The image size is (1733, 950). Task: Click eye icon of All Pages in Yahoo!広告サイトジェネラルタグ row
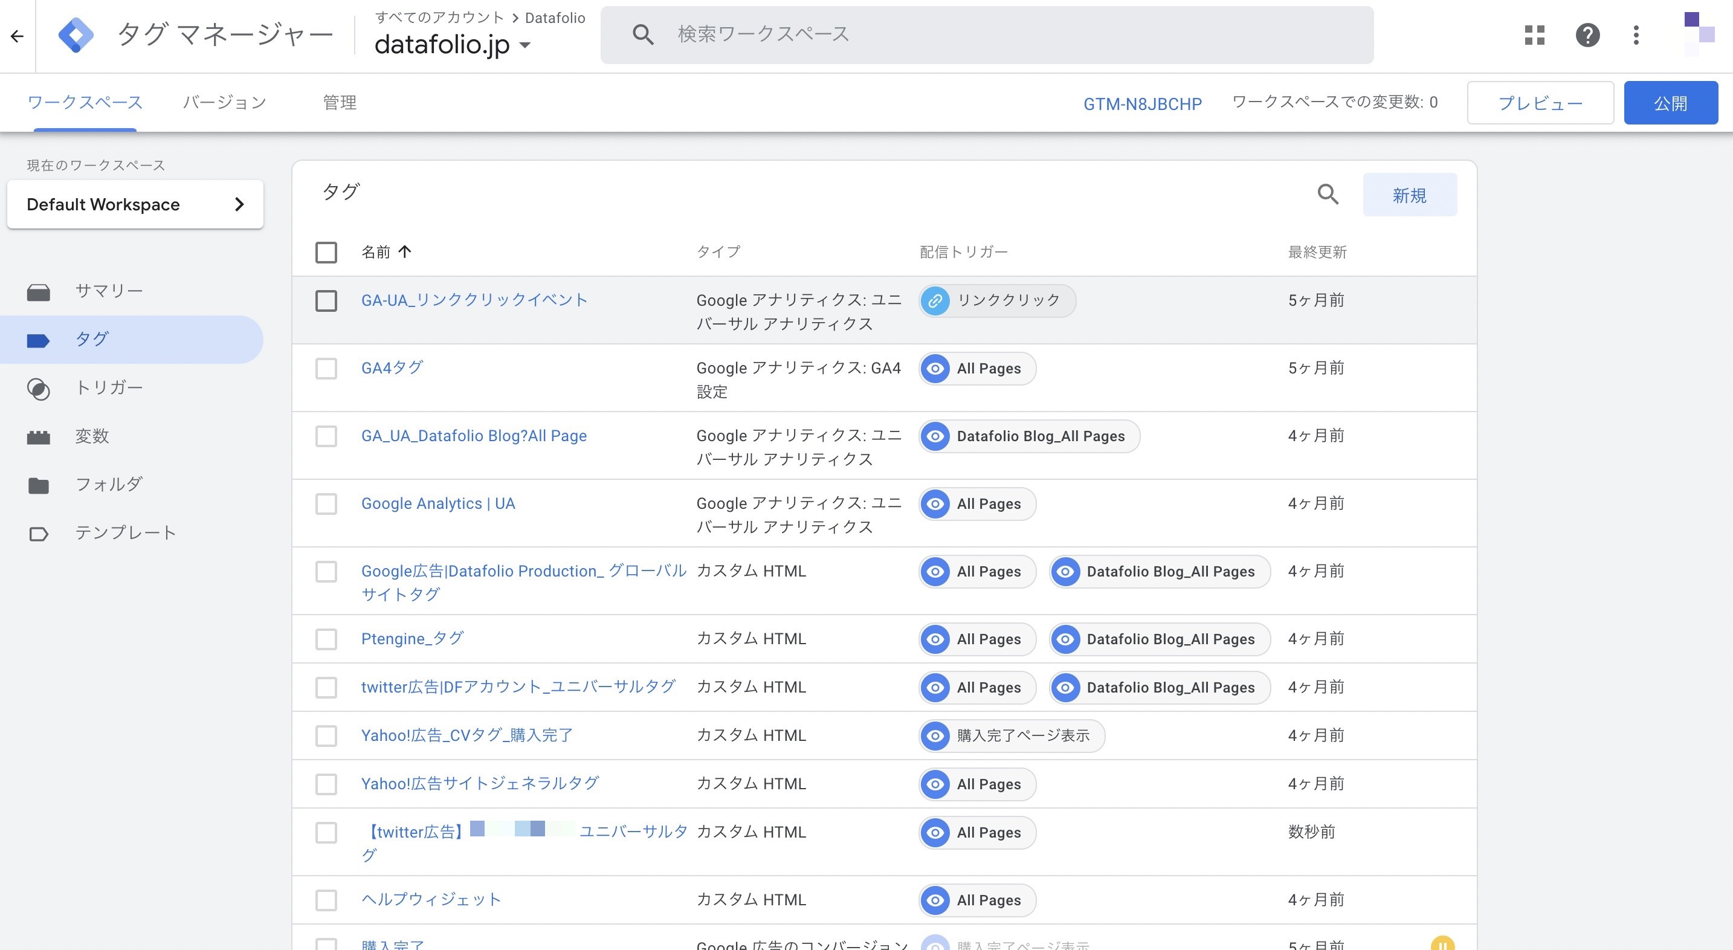click(935, 784)
